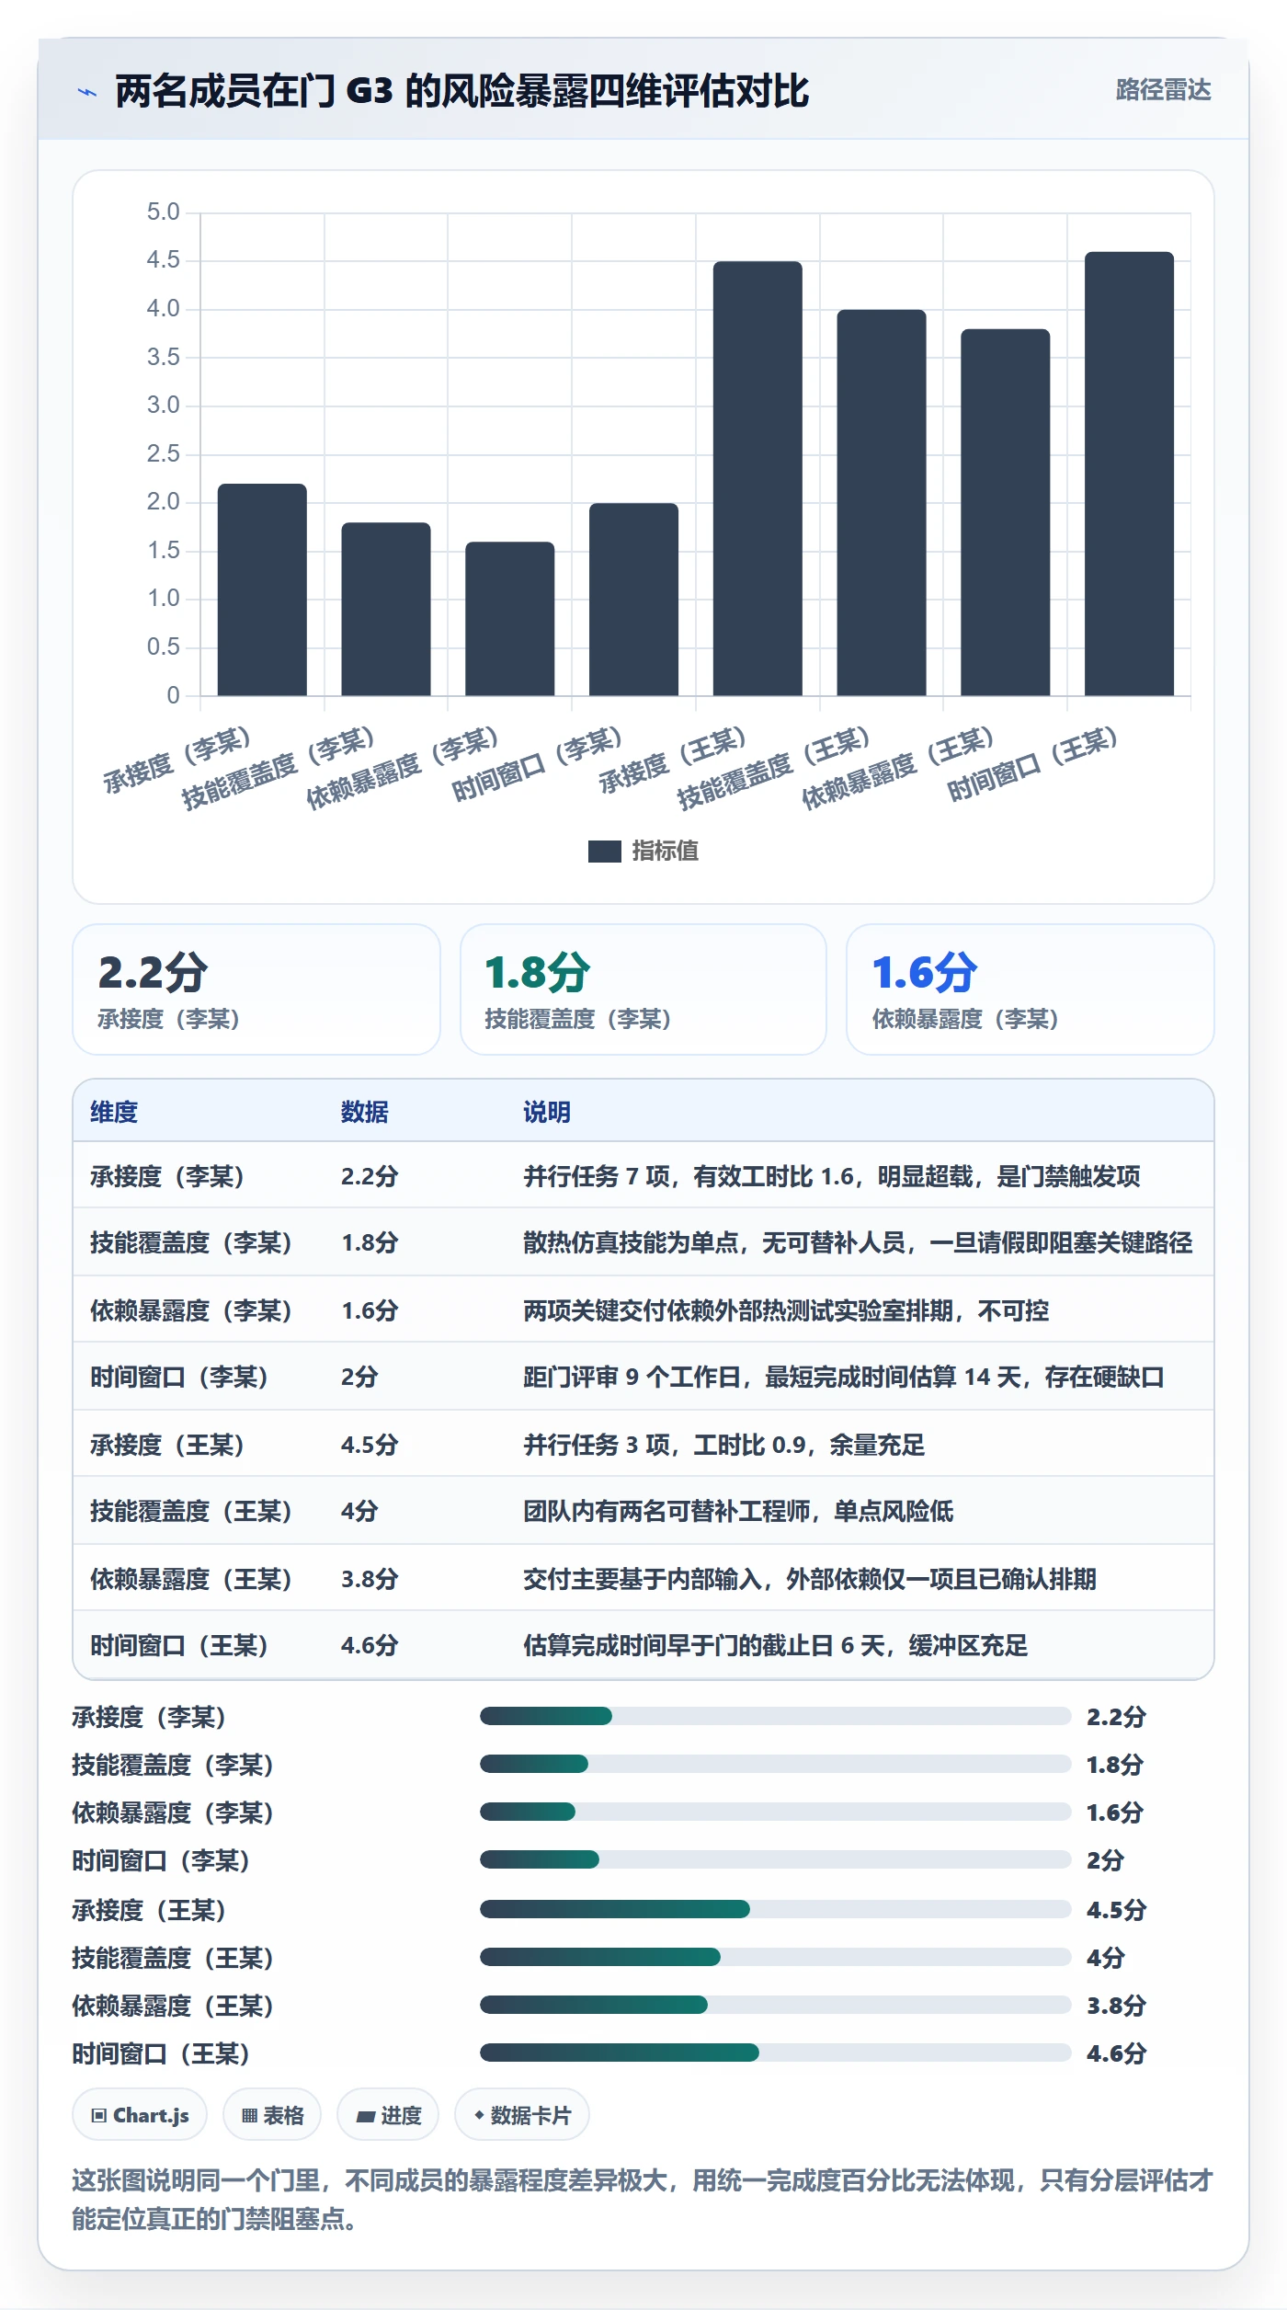The image size is (1287, 2310).
Task: Select the 表格 tag chip
Action: [x=272, y=2115]
